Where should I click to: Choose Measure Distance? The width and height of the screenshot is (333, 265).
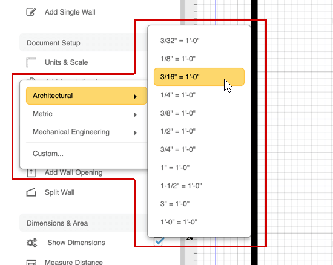click(x=74, y=262)
